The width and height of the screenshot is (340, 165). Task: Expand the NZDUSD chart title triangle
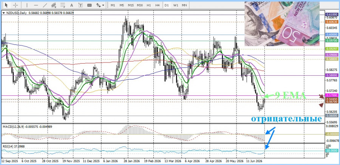pos(4,13)
